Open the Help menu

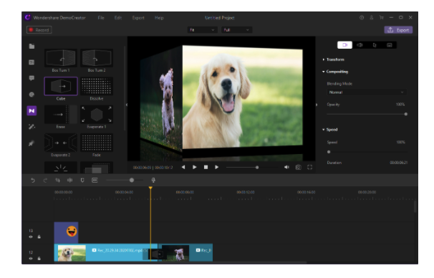pos(159,18)
